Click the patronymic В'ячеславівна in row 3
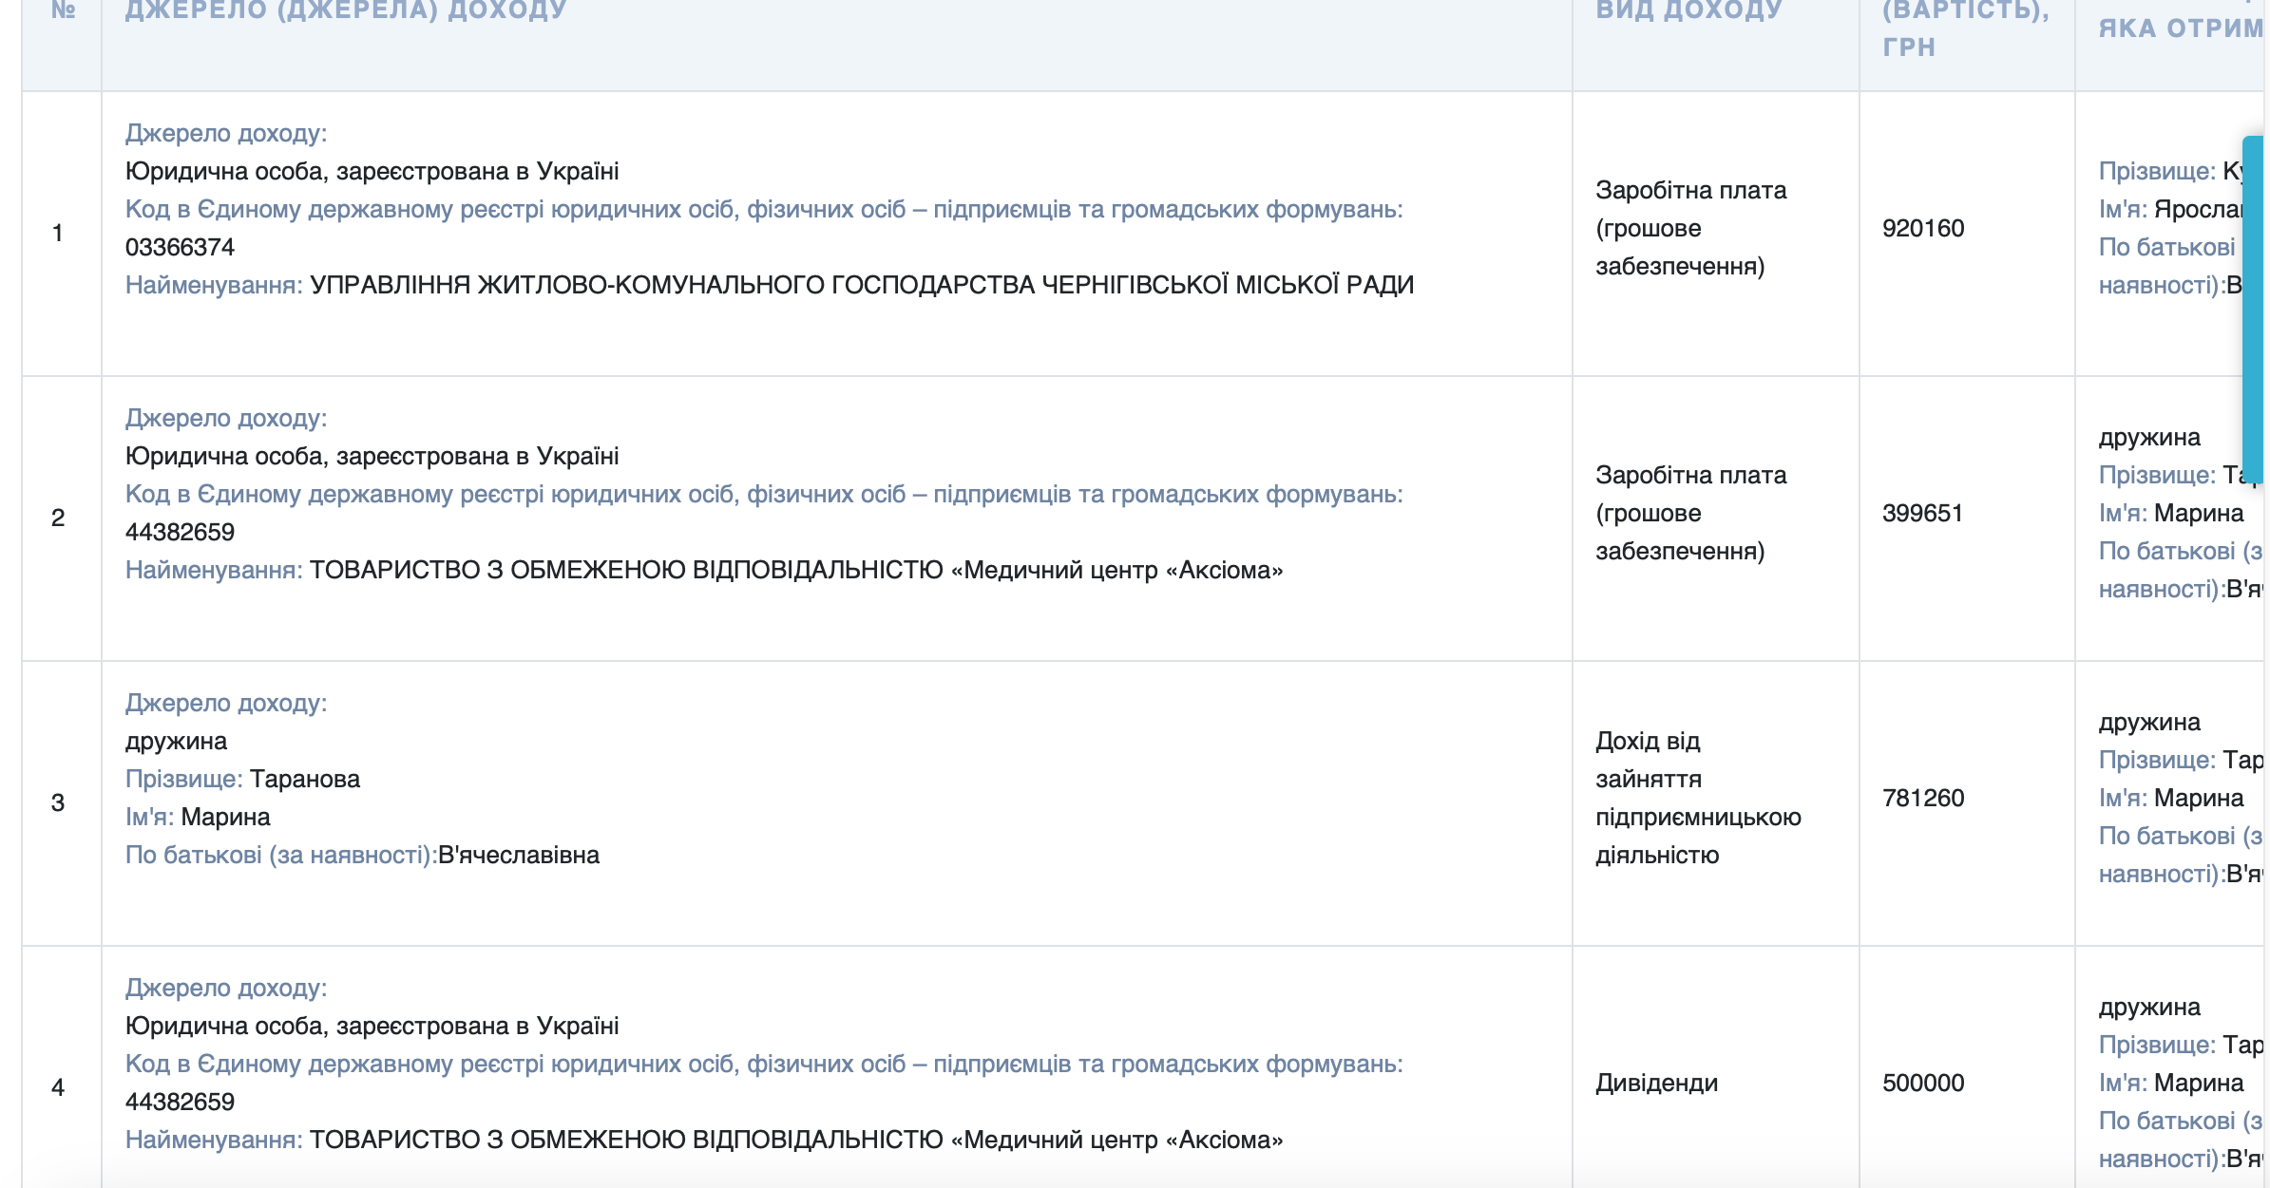This screenshot has height=1188, width=2270. coord(518,856)
